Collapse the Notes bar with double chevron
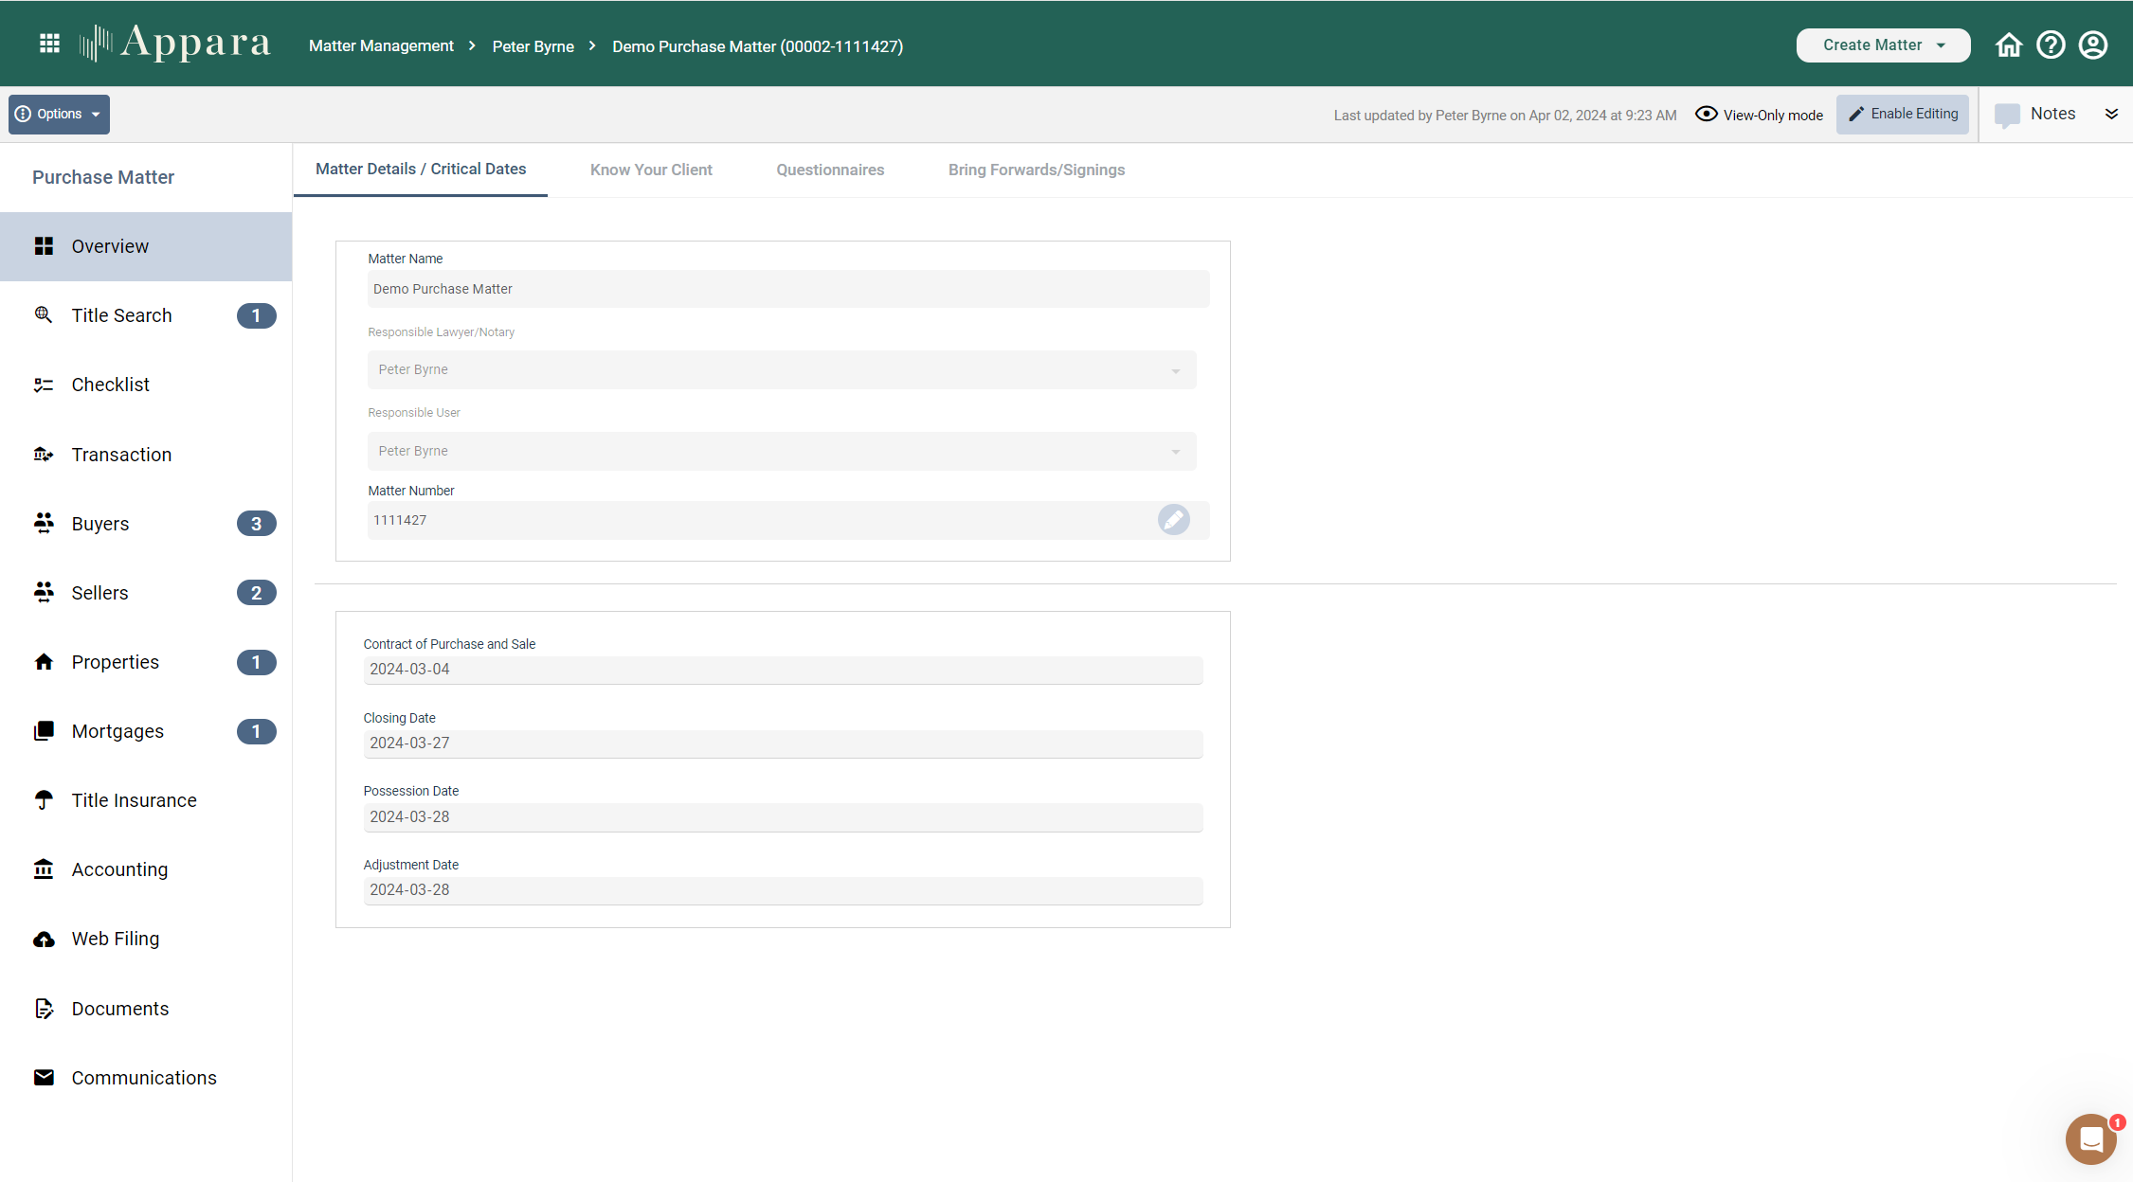Image resolution: width=2133 pixels, height=1182 pixels. tap(2111, 114)
